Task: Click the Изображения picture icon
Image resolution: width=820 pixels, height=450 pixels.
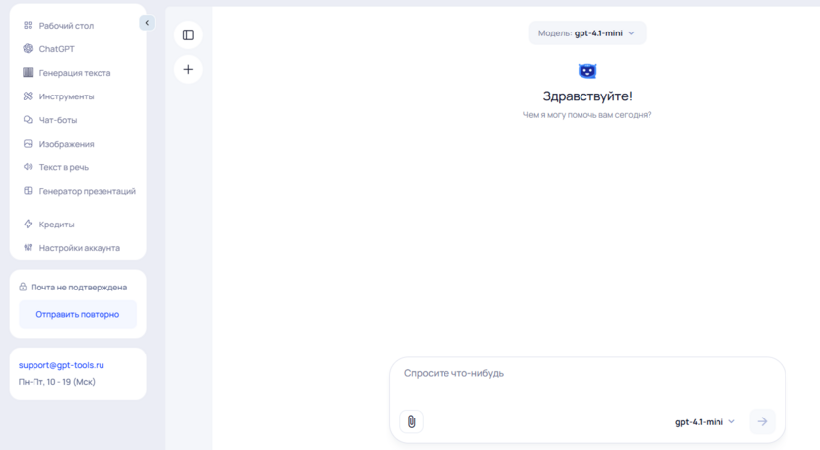Action: click(28, 143)
